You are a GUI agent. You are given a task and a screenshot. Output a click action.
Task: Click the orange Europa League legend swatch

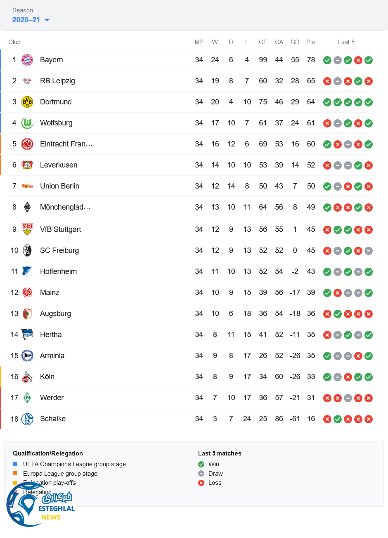point(15,474)
